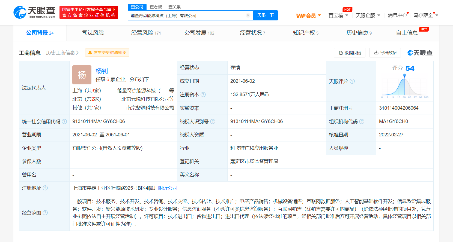
Task: Click the 发生变更时通知我 alert button
Action: (x=107, y=53)
